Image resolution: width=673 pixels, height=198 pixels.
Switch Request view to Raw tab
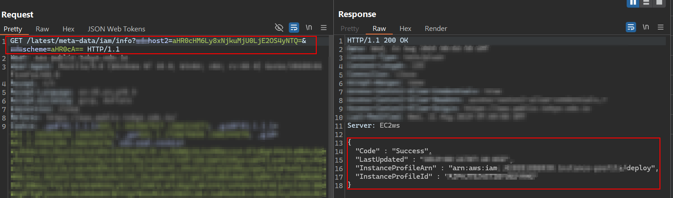(x=42, y=29)
